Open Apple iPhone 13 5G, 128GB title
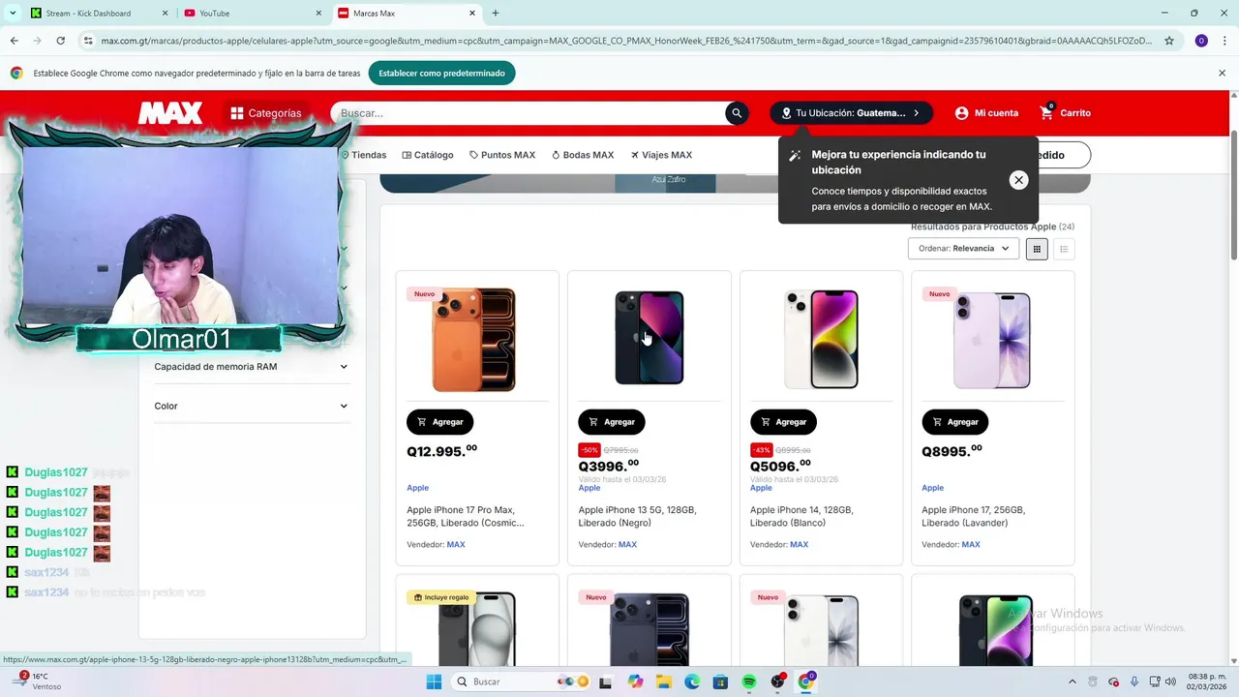The height and width of the screenshot is (697, 1239). (637, 516)
